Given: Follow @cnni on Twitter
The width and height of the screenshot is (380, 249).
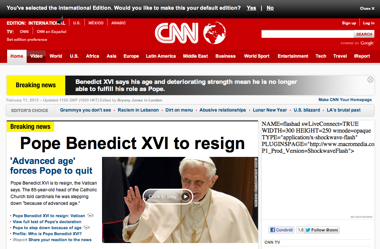Looking at the screenshot, I should pos(321,230).
